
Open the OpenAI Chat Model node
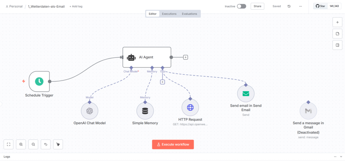(90, 111)
